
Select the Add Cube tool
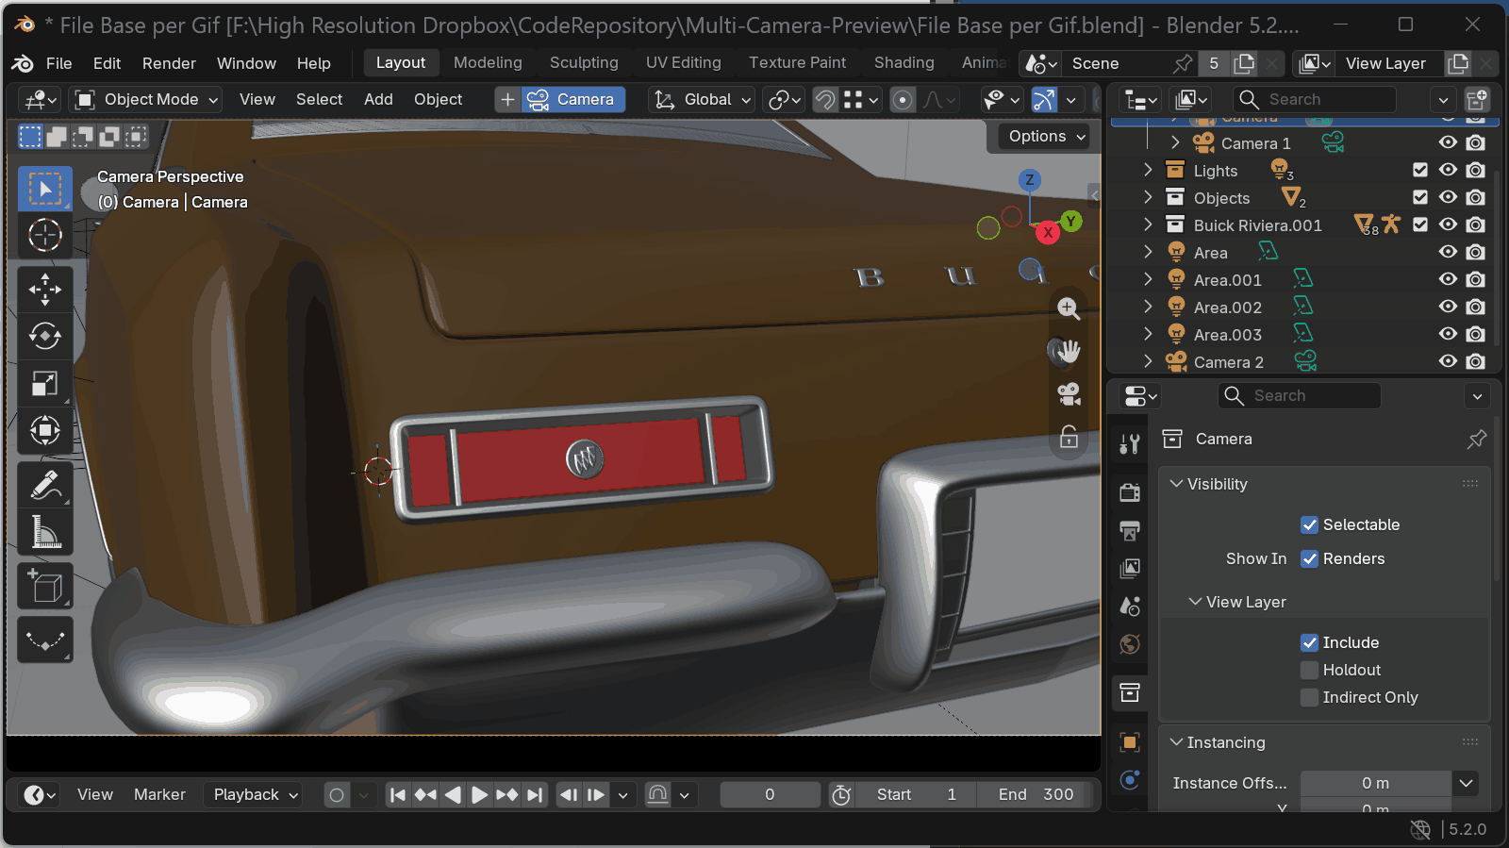45,588
